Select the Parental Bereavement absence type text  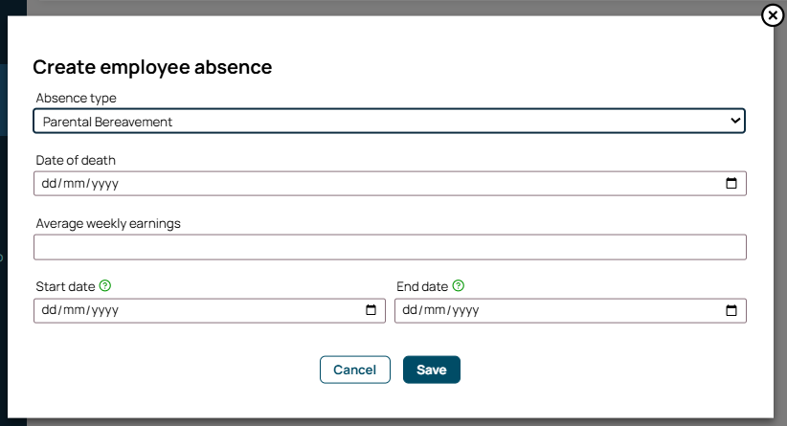coord(107,122)
